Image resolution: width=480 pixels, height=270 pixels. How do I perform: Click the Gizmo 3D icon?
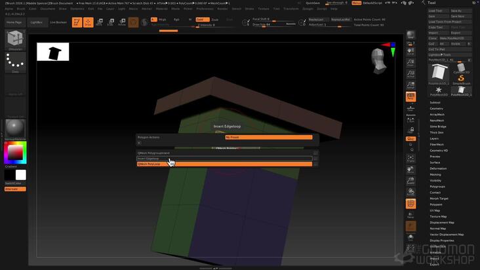[133, 22]
